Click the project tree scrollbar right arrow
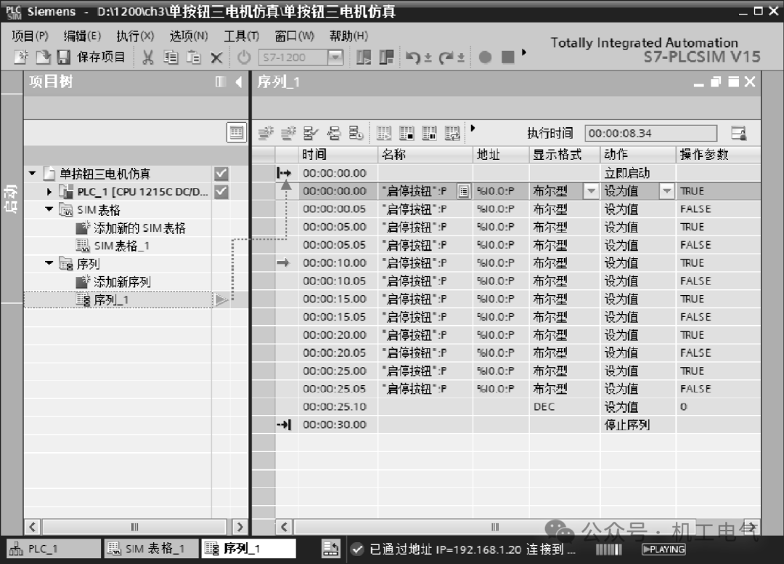Viewport: 784px width, 564px height. [x=240, y=527]
